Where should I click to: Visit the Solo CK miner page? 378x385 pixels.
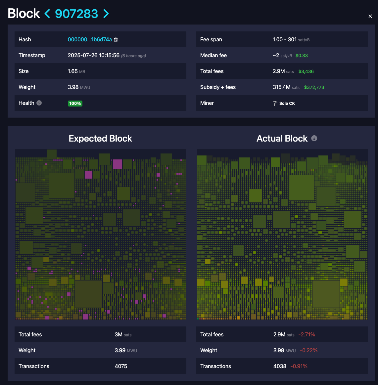tap(287, 103)
